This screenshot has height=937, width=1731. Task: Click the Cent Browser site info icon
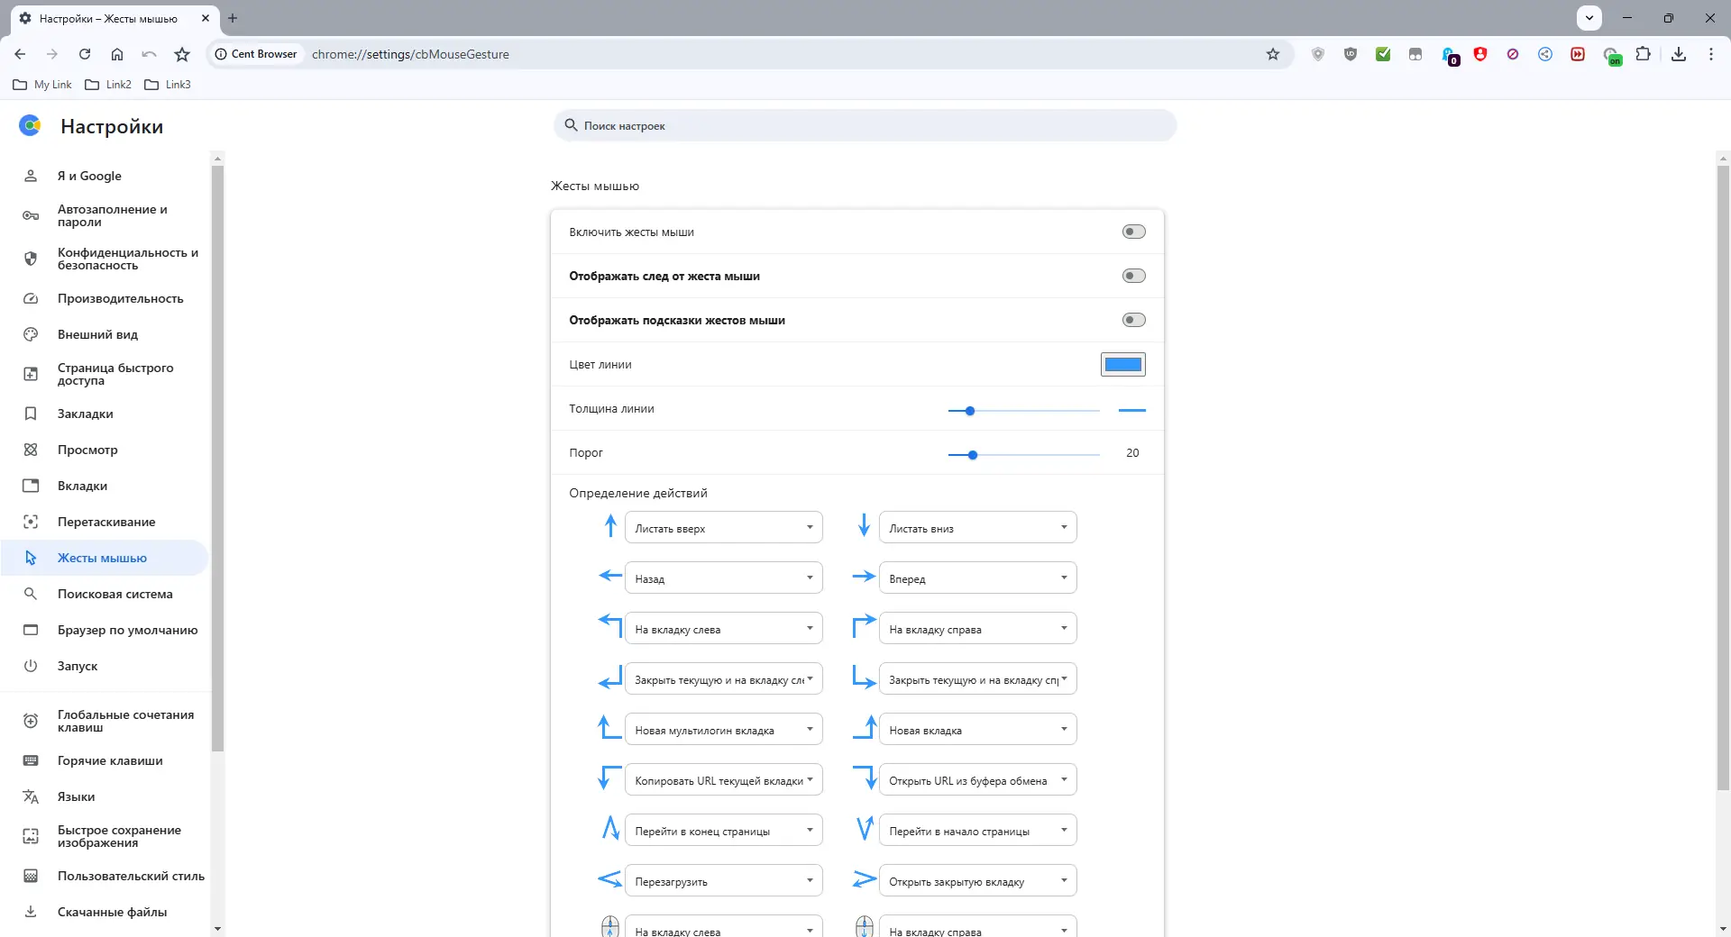point(221,54)
